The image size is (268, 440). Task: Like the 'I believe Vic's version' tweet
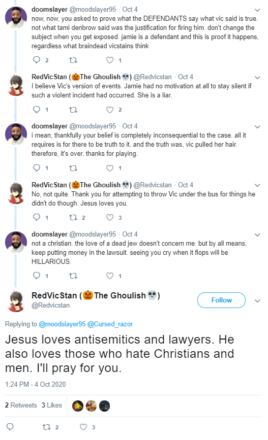[110, 110]
